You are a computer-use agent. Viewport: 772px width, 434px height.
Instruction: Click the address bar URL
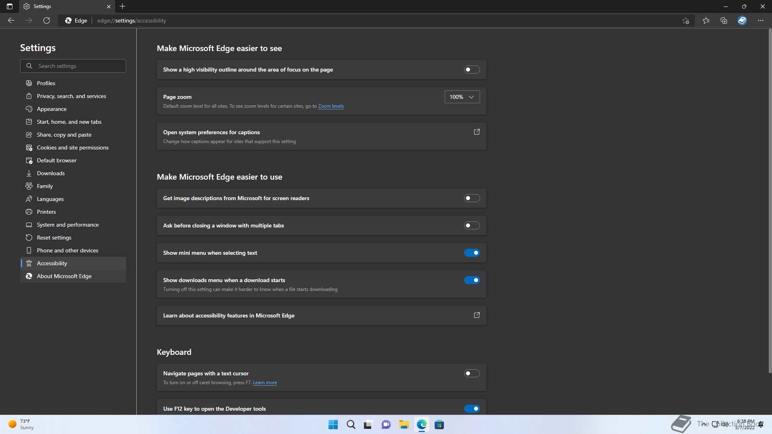[131, 20]
